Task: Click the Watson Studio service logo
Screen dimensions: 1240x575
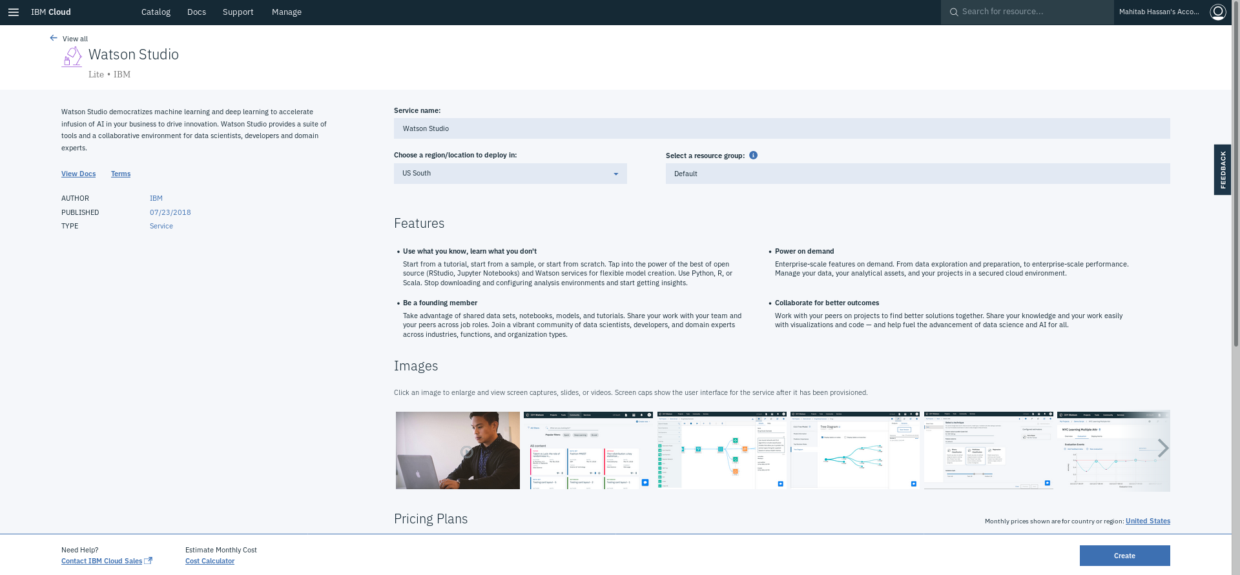Action: 72,57
